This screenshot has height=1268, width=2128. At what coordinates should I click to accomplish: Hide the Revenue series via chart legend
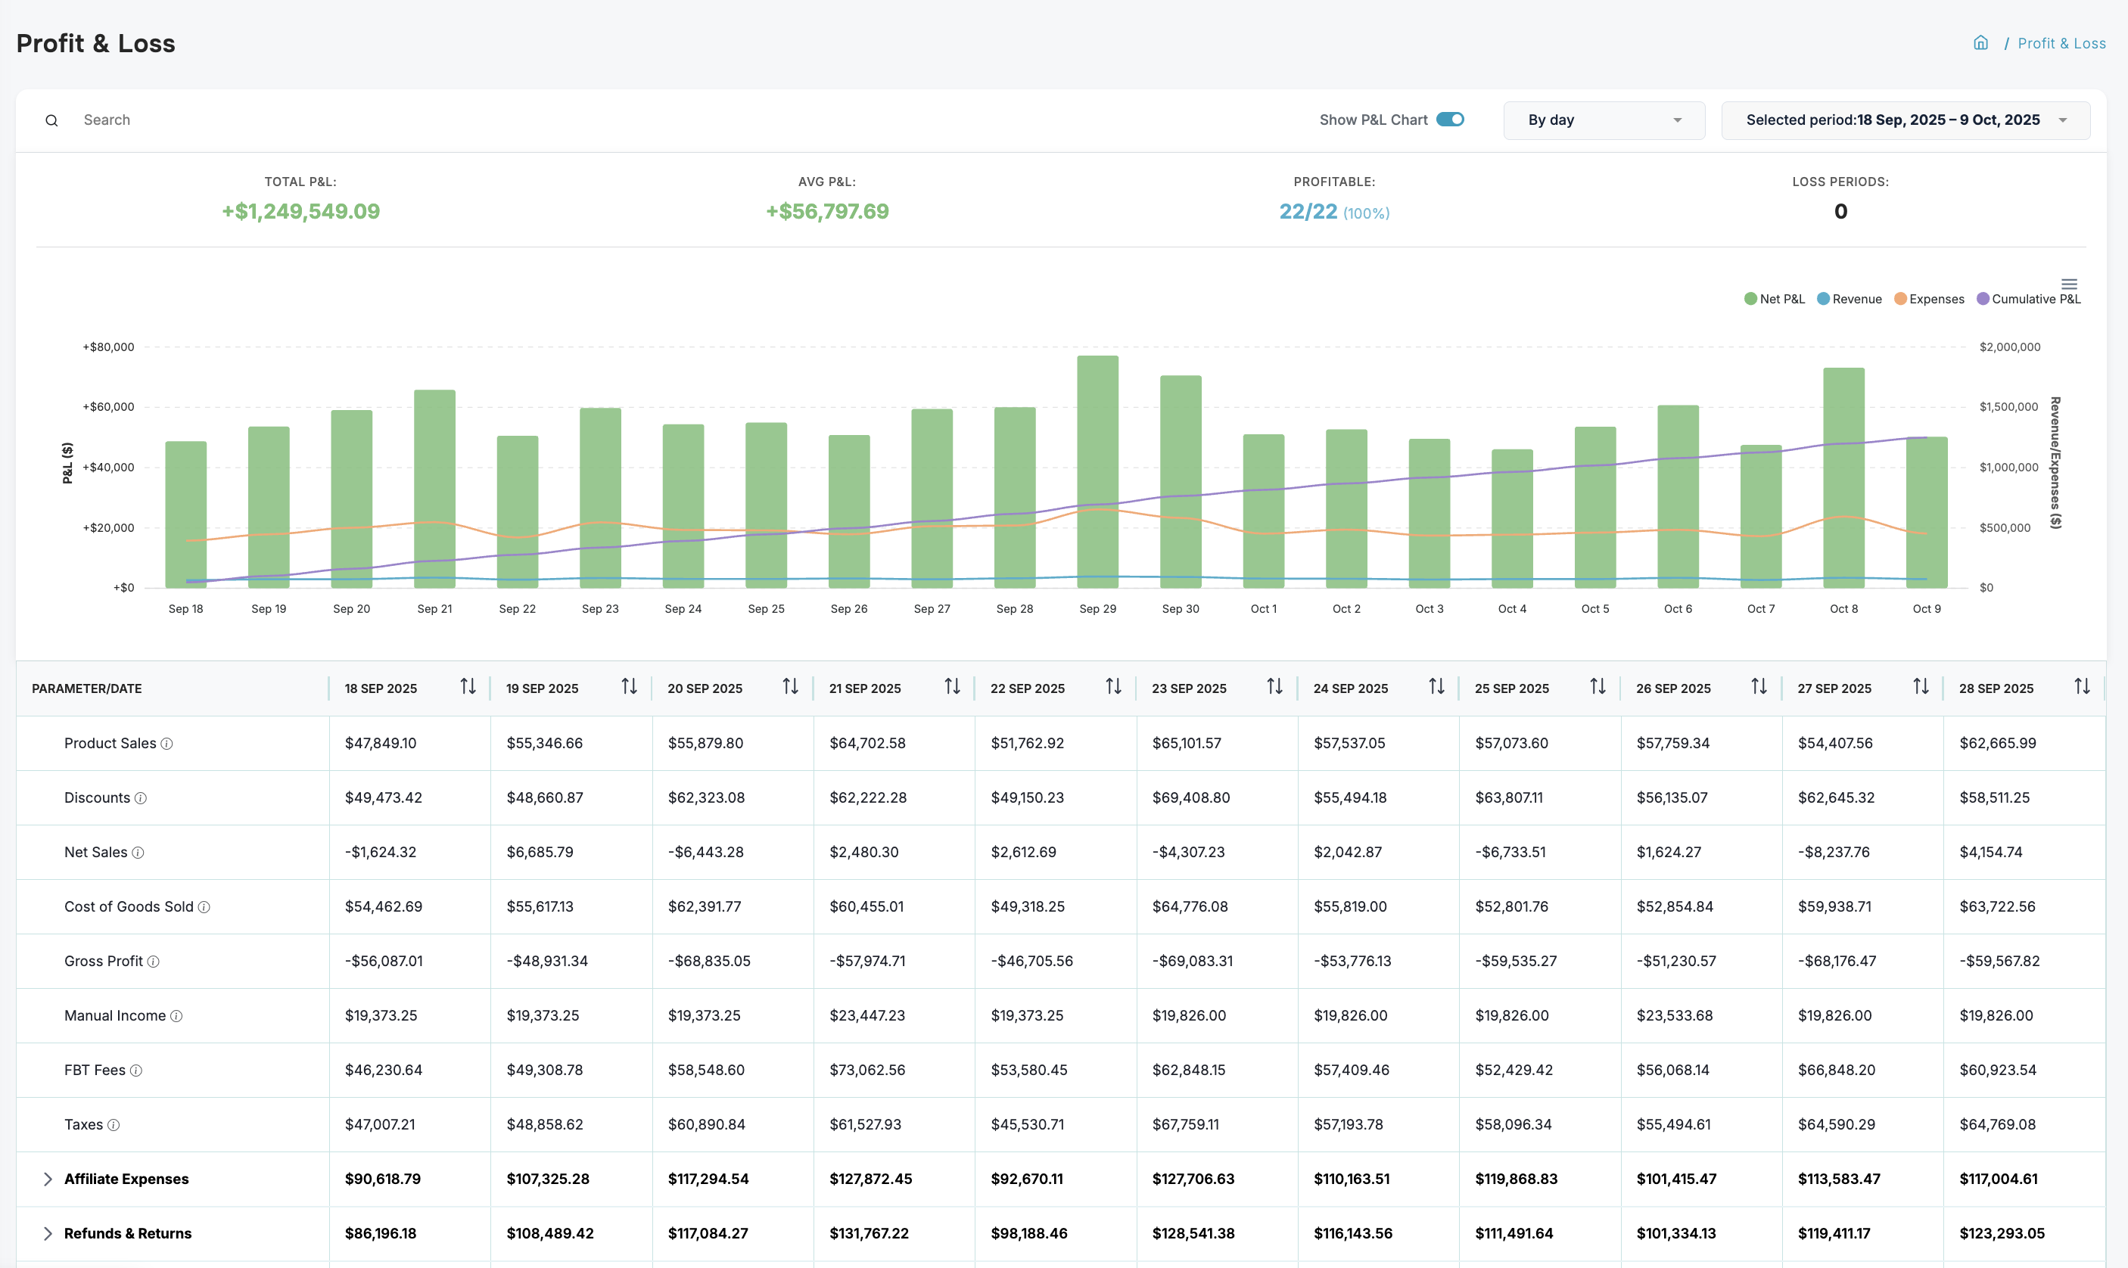[1850, 298]
